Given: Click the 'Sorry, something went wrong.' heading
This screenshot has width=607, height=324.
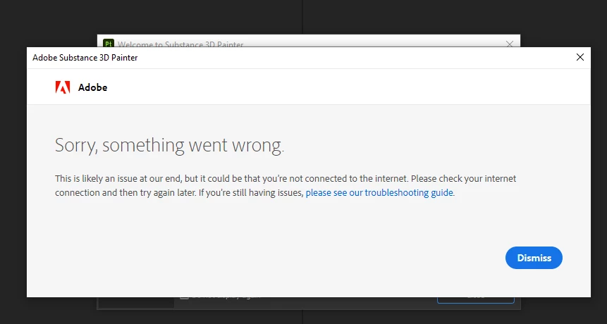Looking at the screenshot, I should tap(170, 145).
